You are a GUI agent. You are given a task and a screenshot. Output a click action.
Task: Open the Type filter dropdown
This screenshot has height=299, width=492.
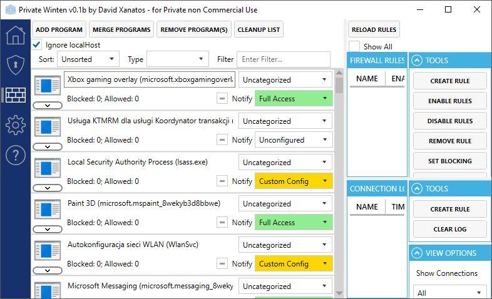177,59
